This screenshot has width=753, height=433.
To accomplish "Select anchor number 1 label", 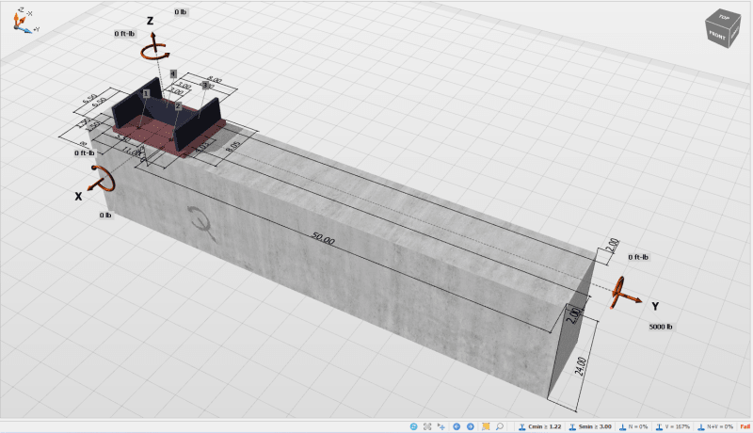I will point(146,93).
